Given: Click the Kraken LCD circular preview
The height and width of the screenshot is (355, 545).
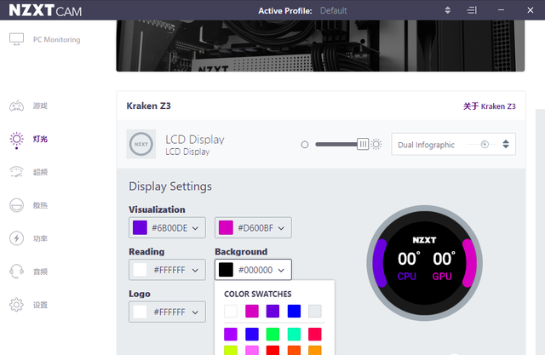Looking at the screenshot, I should (x=424, y=262).
